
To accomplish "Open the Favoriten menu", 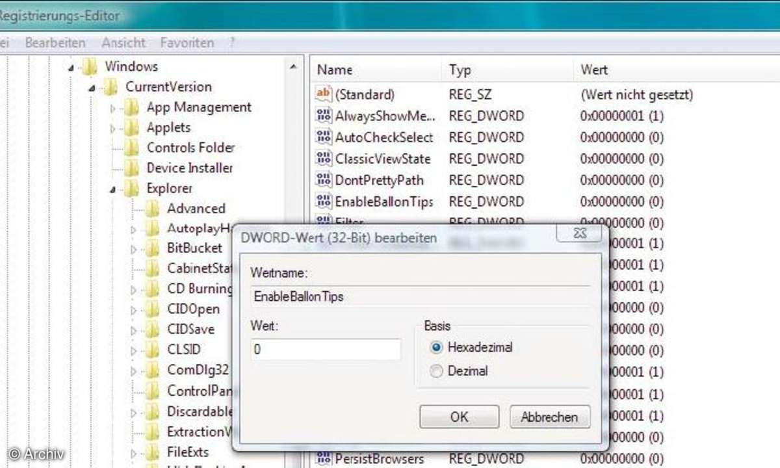I will (187, 43).
